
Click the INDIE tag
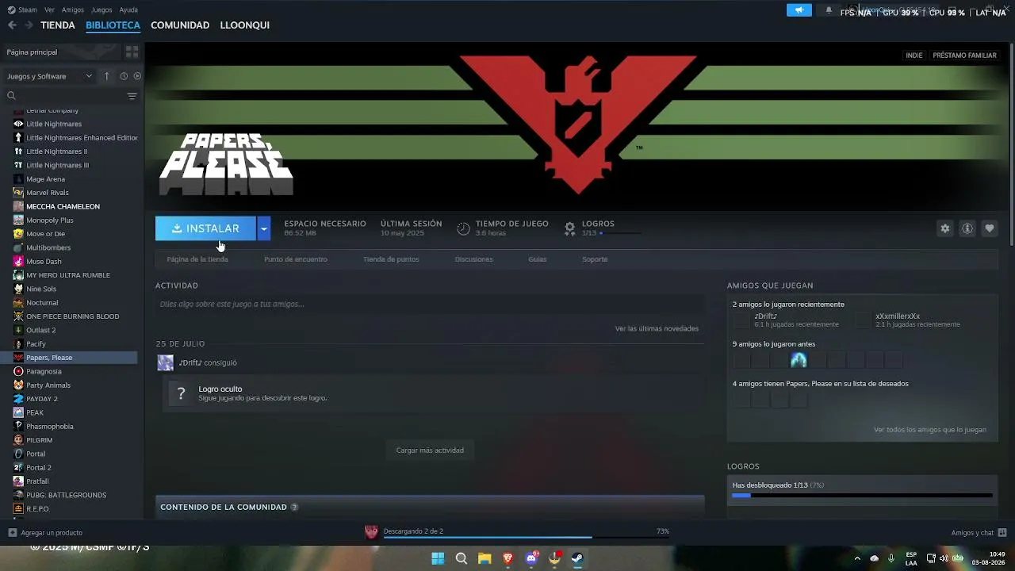(x=914, y=56)
